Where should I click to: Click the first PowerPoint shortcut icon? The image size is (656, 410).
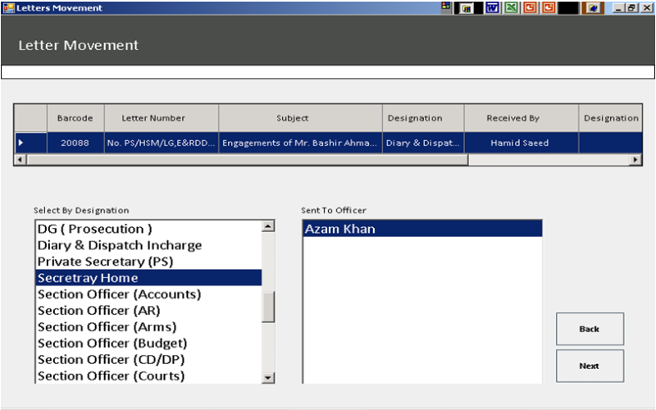[530, 7]
